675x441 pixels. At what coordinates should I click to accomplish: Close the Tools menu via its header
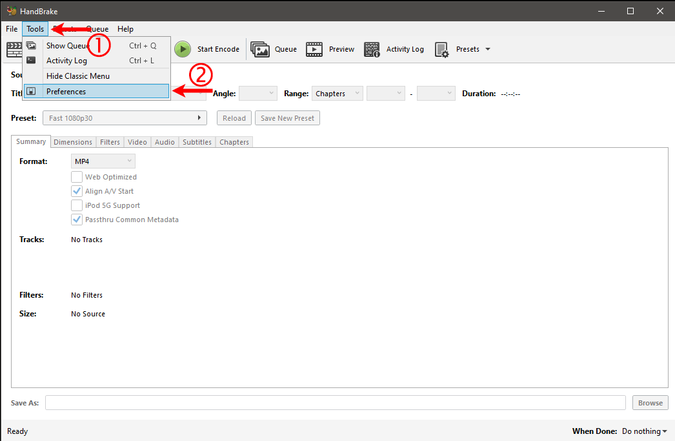point(35,29)
